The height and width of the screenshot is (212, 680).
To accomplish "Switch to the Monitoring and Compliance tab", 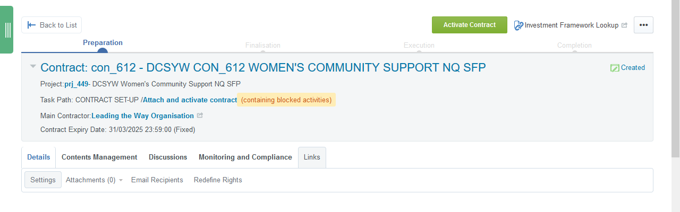I will point(245,157).
